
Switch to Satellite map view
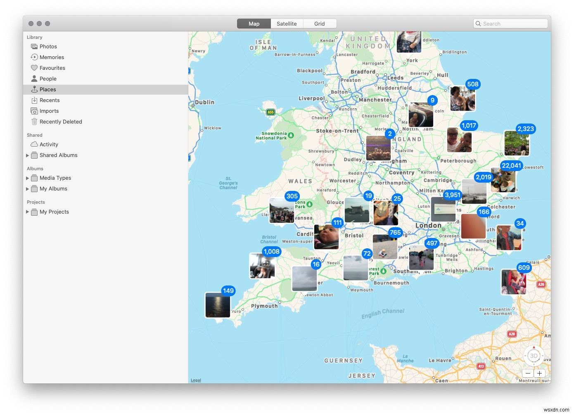[x=287, y=24]
